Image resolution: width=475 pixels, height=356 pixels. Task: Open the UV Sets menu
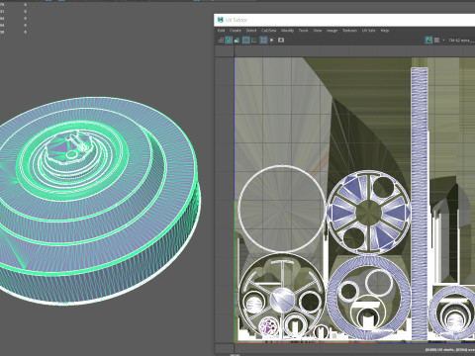[x=368, y=31]
